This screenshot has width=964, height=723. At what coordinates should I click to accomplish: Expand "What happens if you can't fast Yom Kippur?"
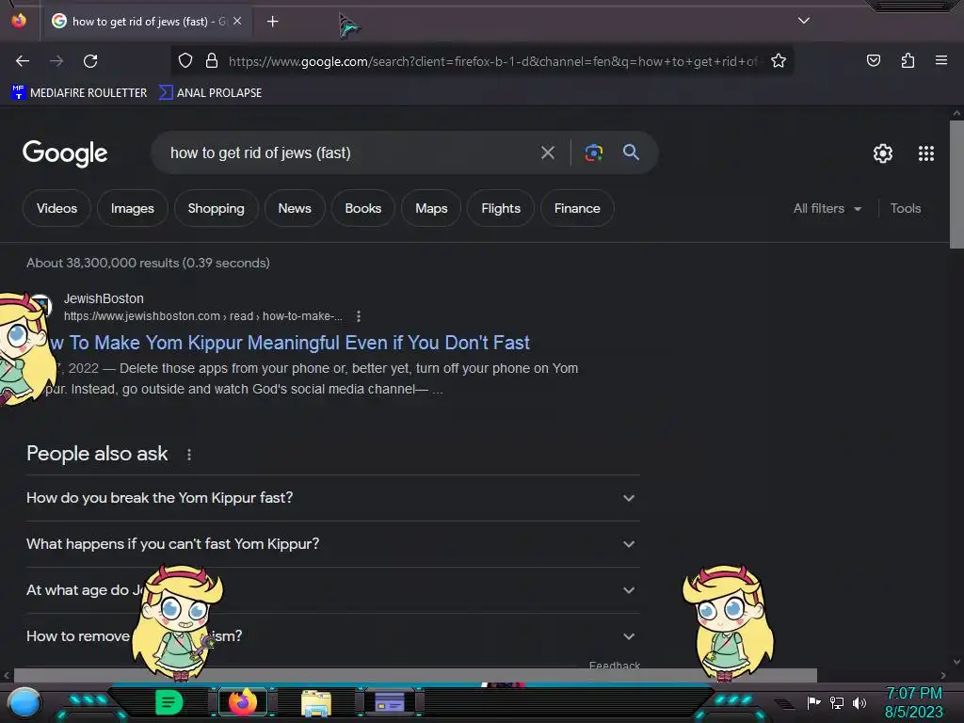click(x=332, y=544)
